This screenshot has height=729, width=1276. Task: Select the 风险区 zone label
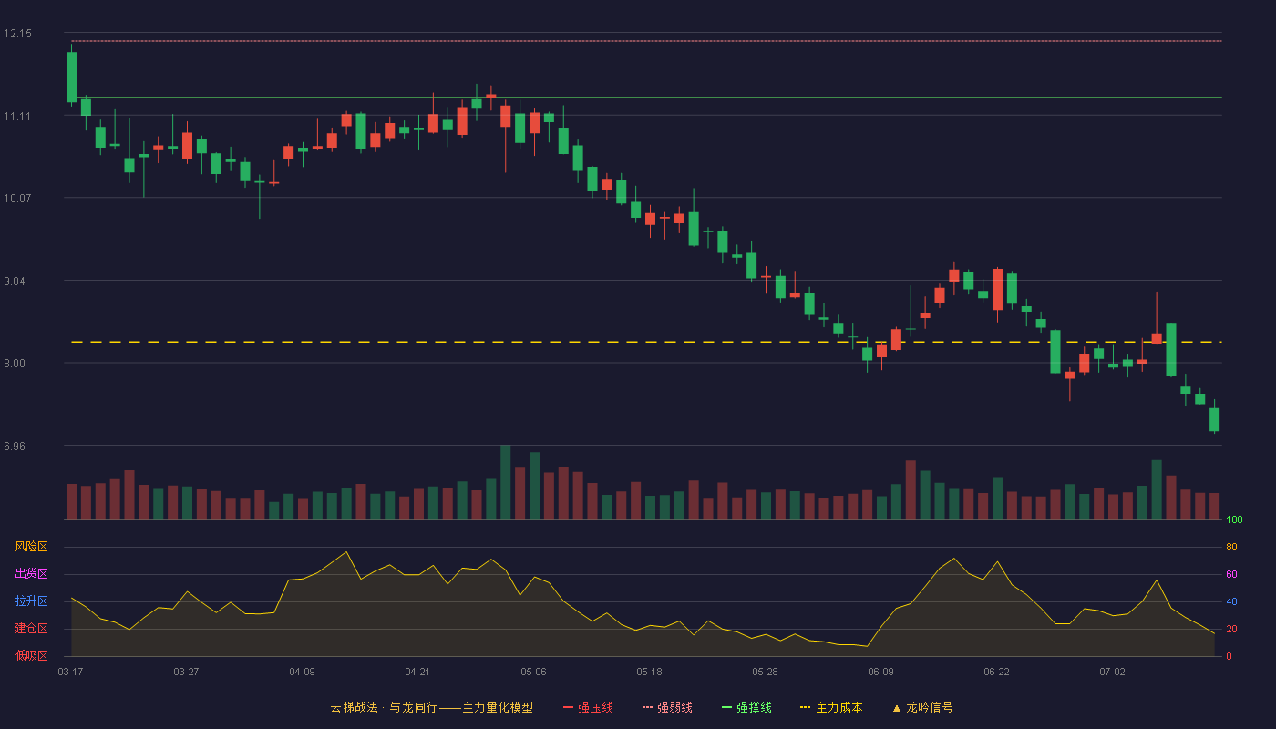pos(31,547)
